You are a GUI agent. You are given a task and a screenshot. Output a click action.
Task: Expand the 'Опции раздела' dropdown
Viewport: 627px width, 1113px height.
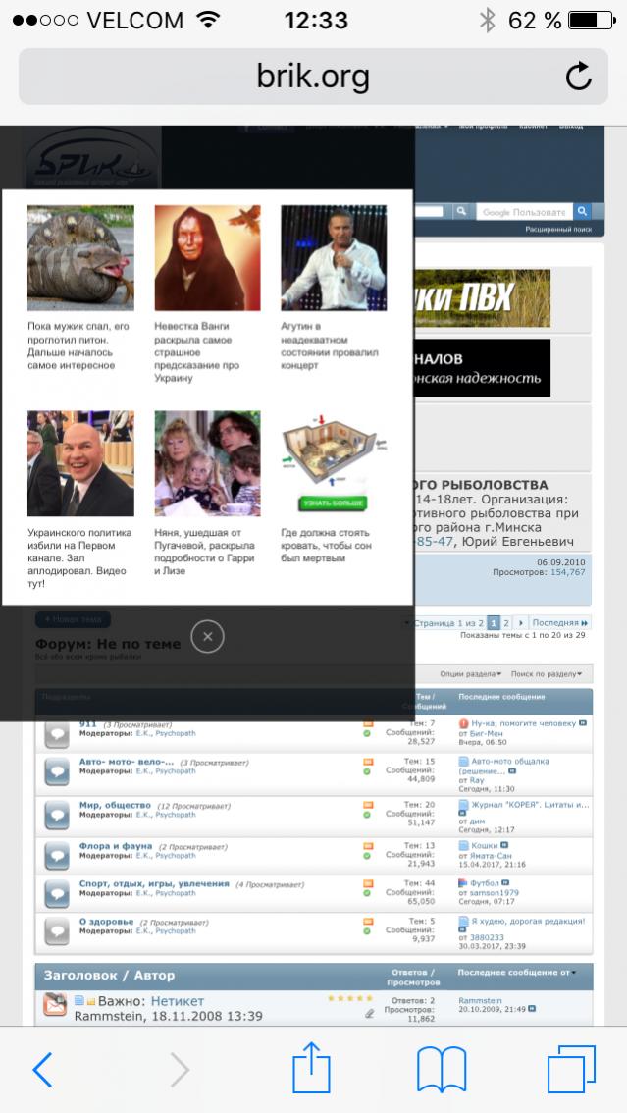point(470,674)
